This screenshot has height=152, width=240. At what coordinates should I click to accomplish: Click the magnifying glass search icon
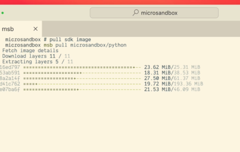pyautogui.click(x=136, y=12)
